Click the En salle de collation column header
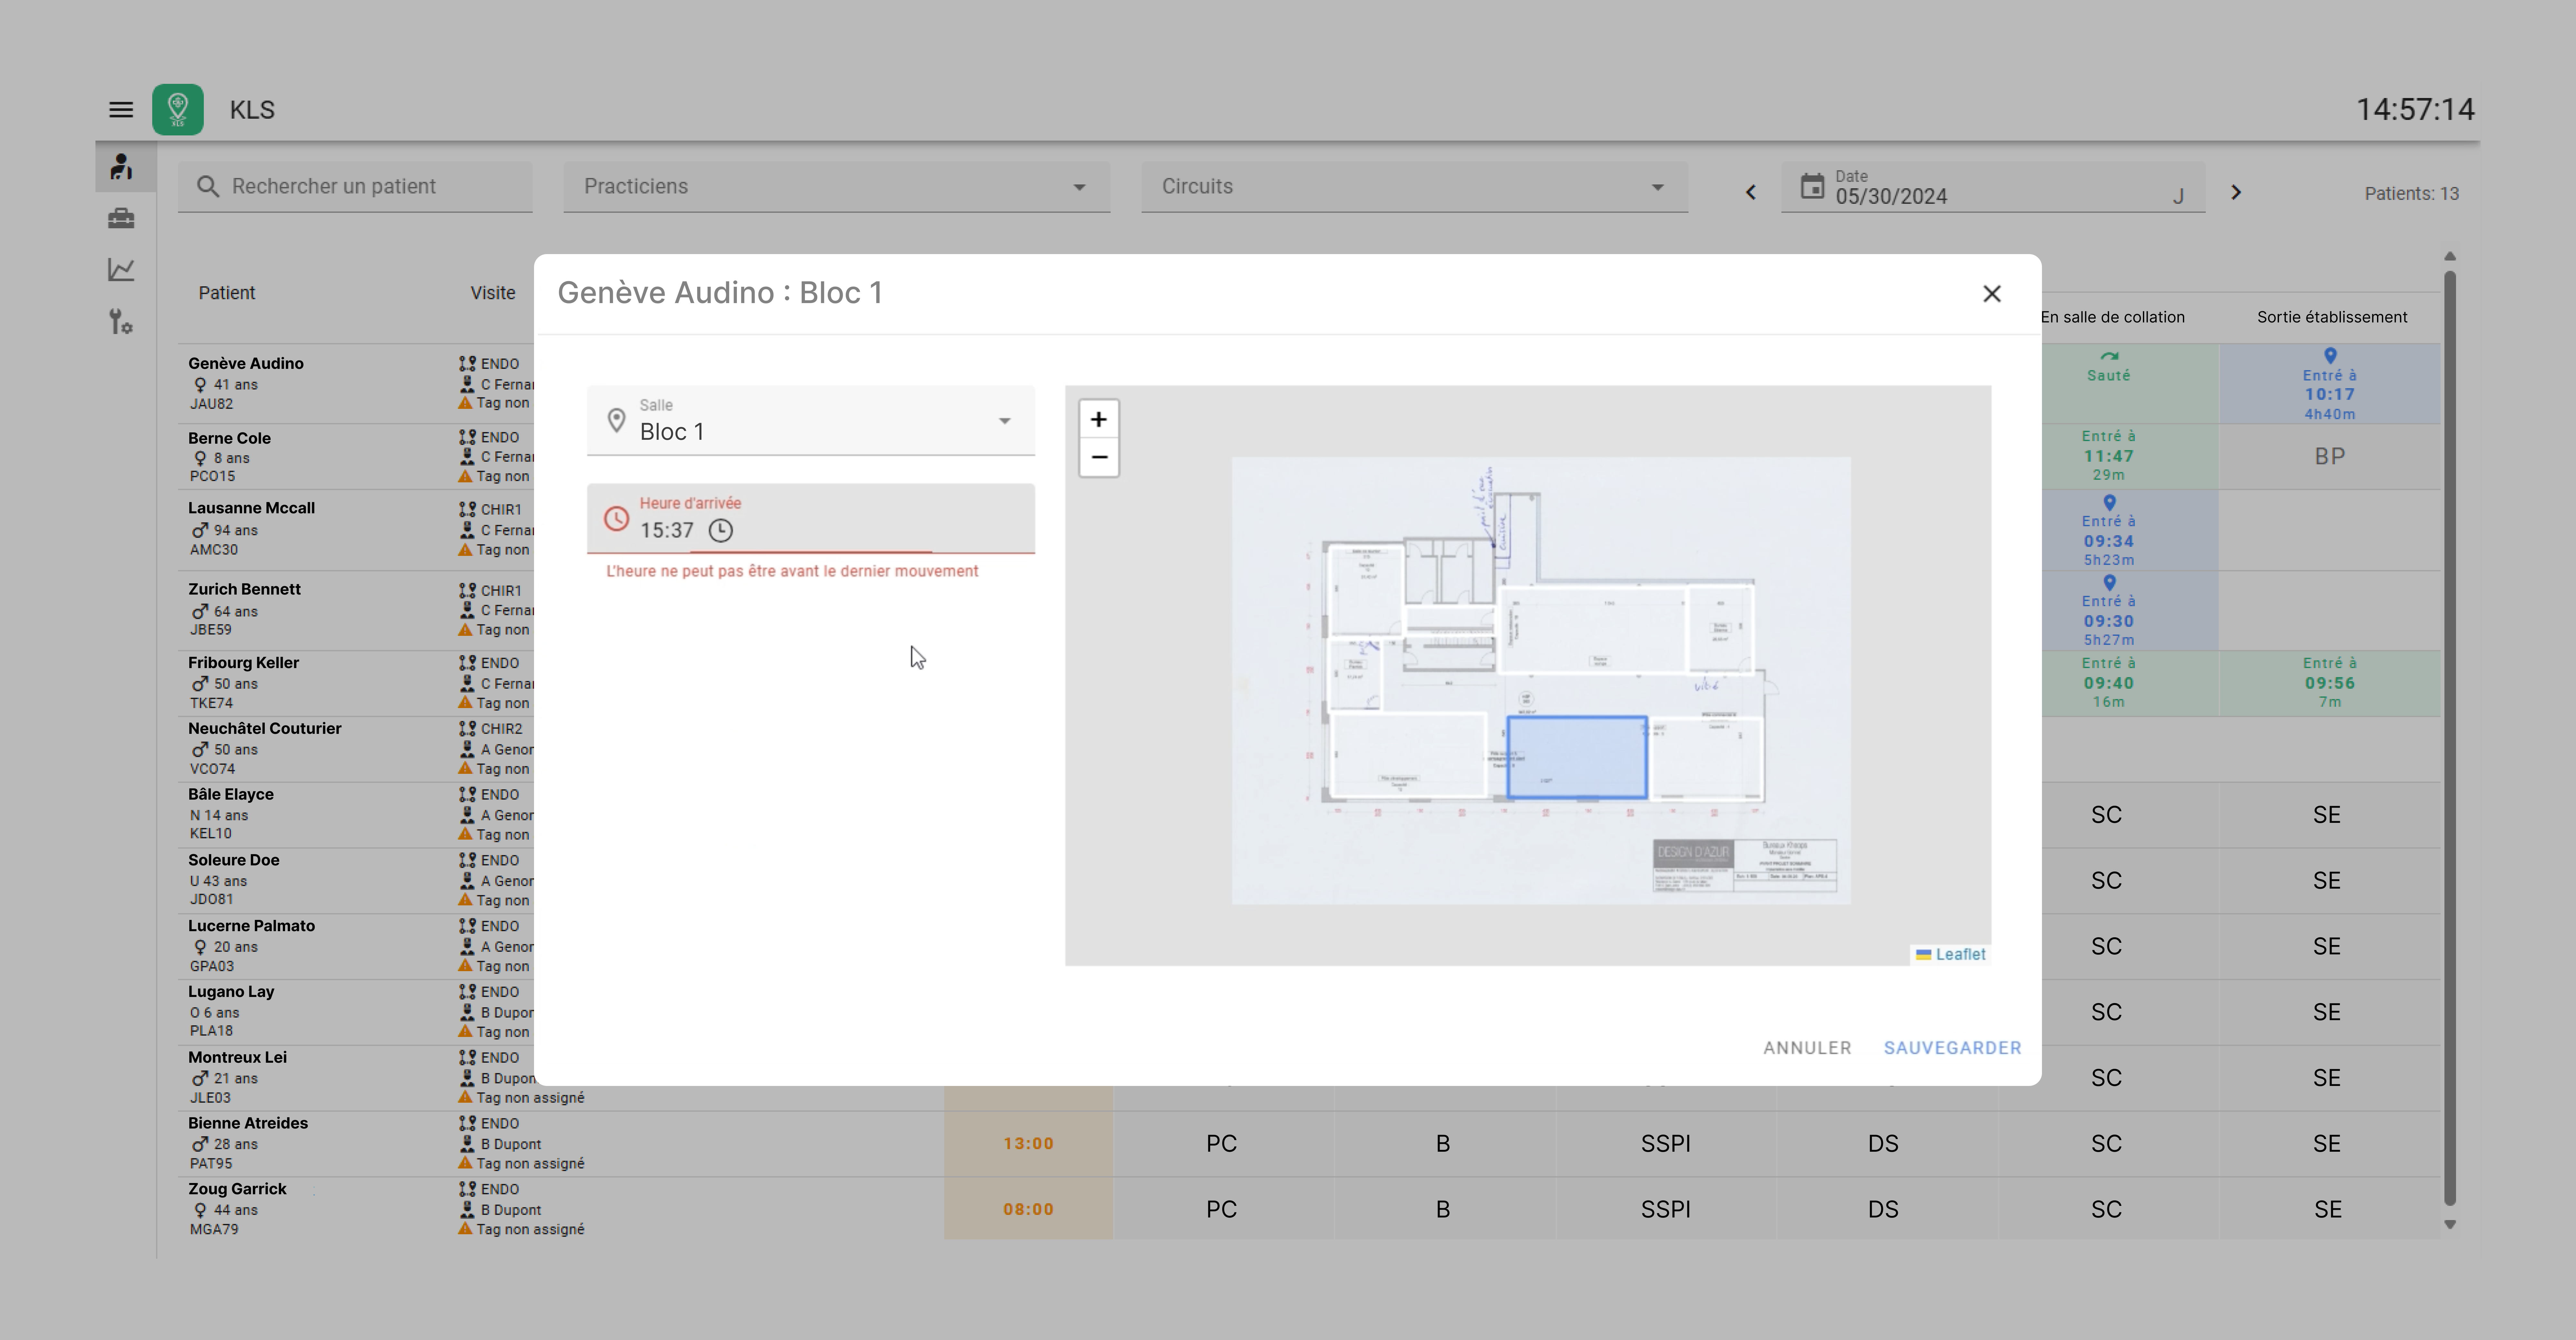 point(2113,317)
